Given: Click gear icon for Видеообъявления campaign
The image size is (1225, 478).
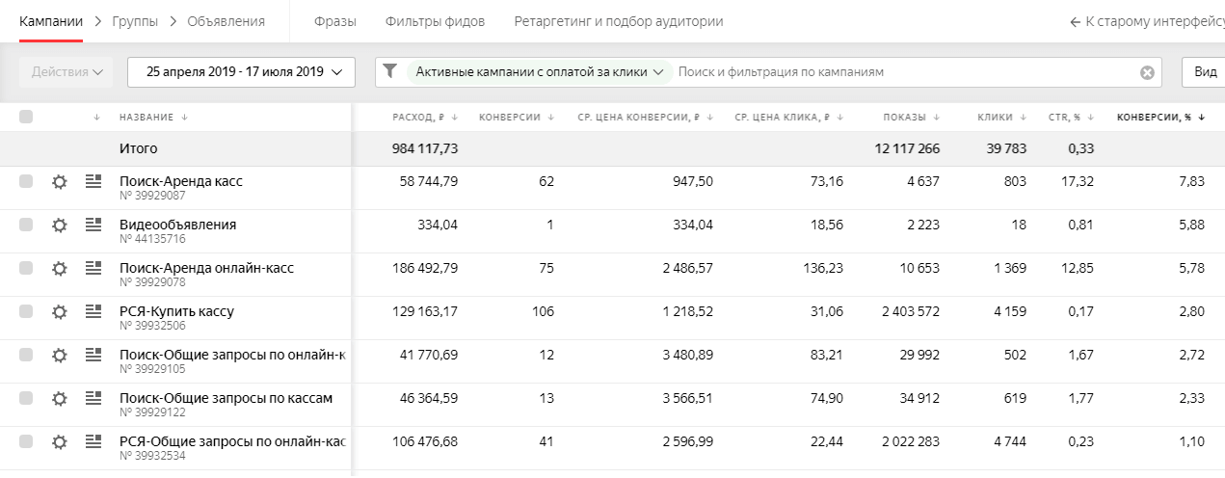Looking at the screenshot, I should pos(59,225).
